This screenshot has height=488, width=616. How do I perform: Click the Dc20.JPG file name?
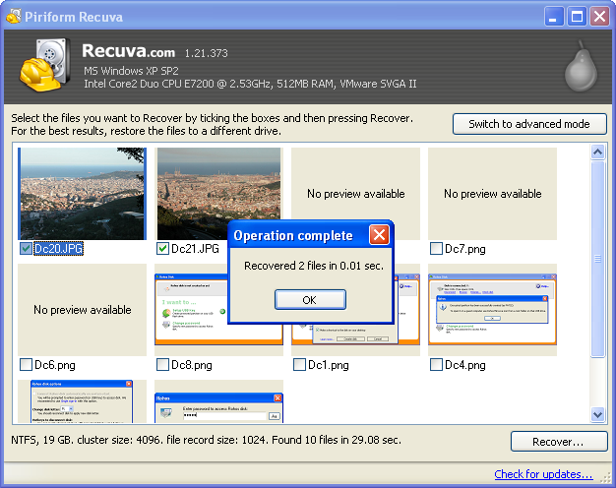[58, 249]
